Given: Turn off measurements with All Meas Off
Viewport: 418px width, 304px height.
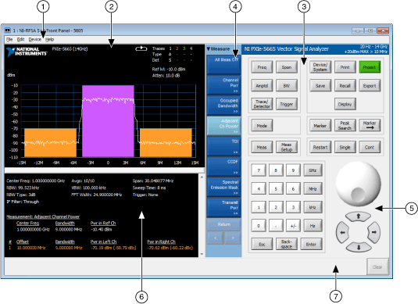Looking at the screenshot, I should click(x=223, y=65).
